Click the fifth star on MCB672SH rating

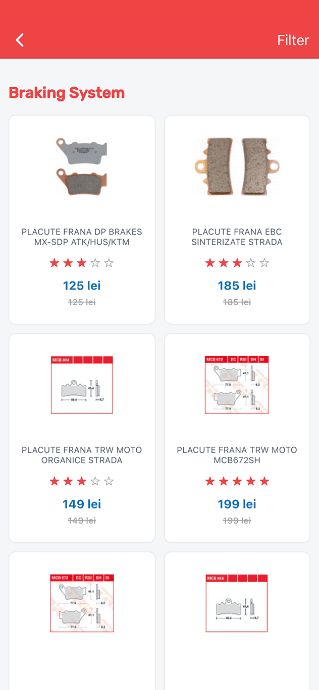[264, 481]
